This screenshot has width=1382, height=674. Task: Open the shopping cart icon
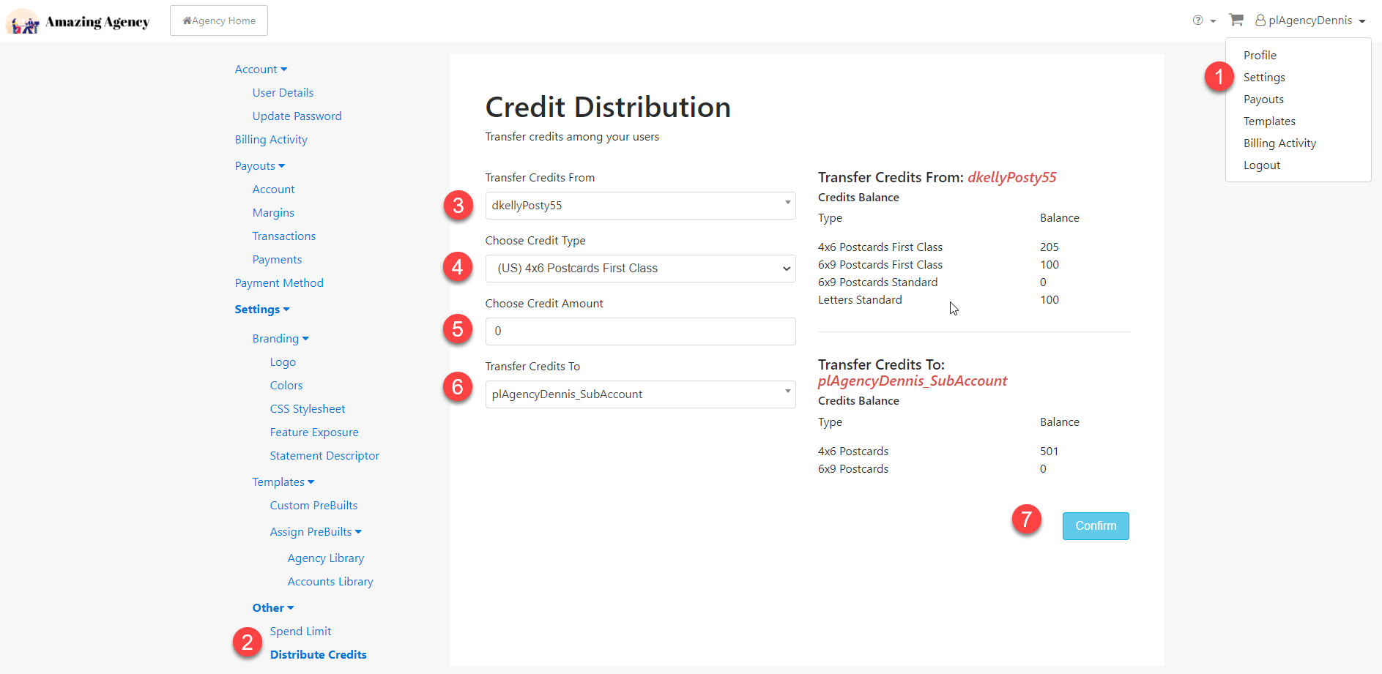tap(1236, 20)
